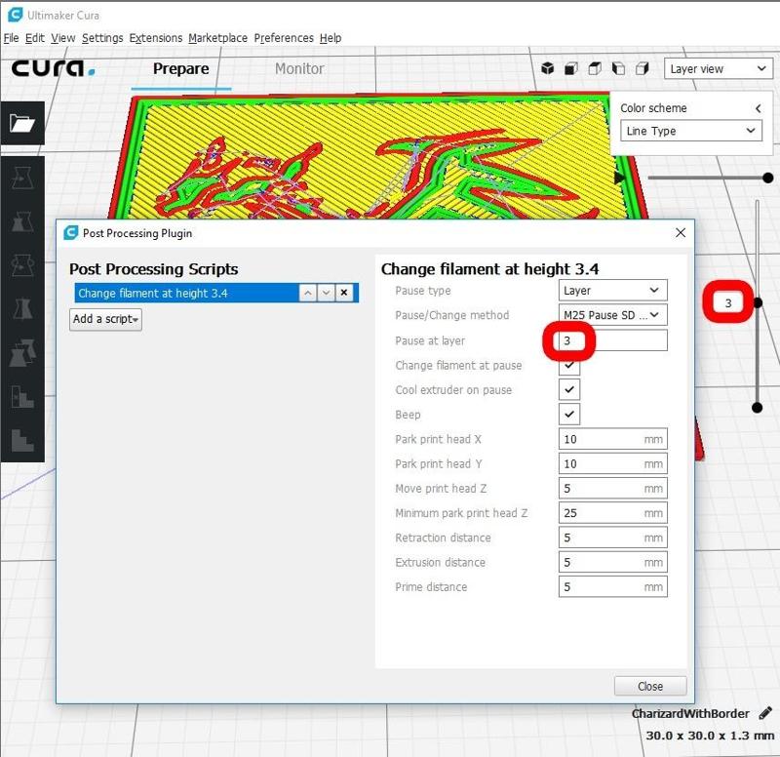780x757 pixels.
Task: Click the bottom staircase tool in left toolbar
Action: [x=22, y=441]
